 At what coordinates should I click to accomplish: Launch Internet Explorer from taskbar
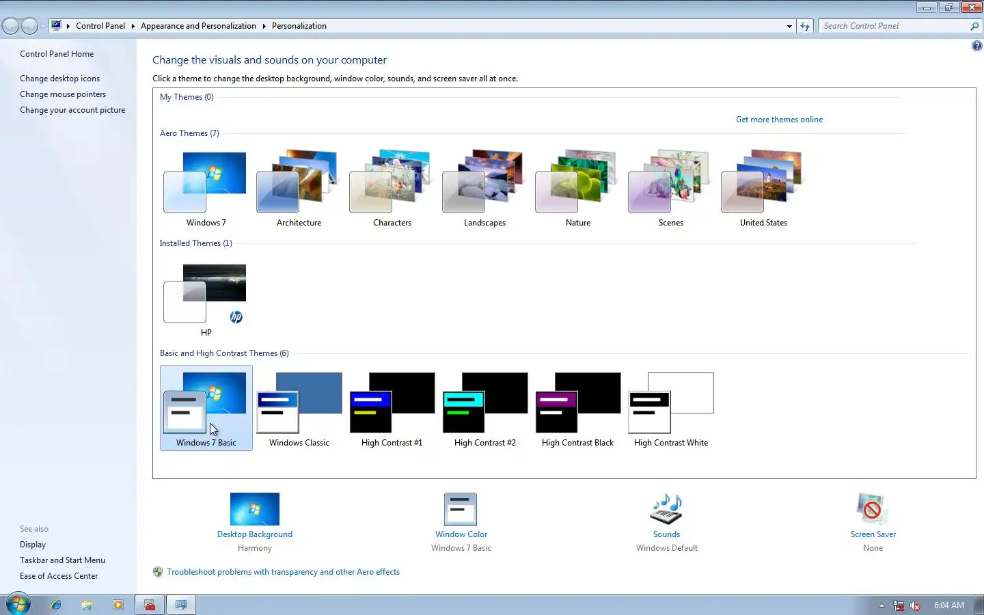(x=56, y=605)
